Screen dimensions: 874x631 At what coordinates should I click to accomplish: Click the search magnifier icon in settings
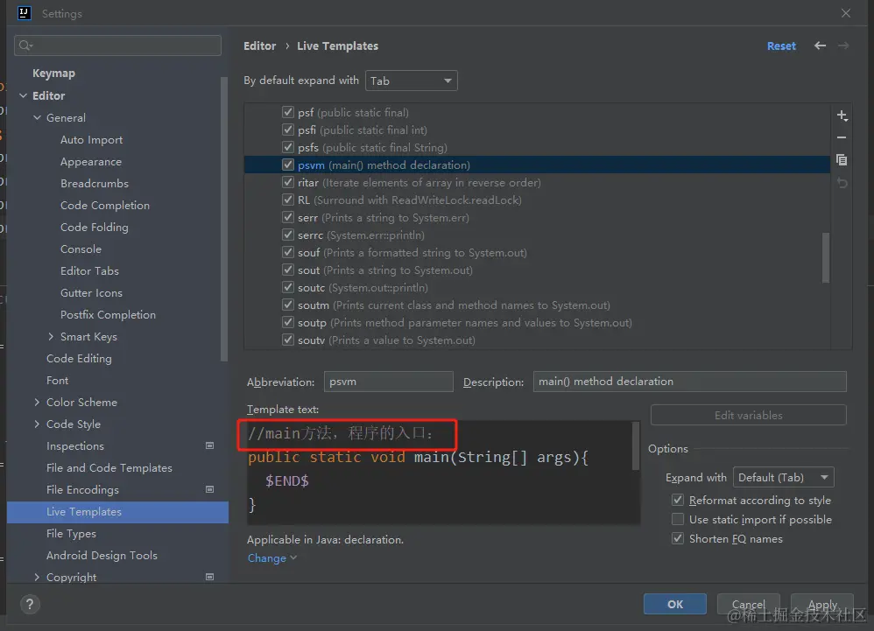coord(25,46)
